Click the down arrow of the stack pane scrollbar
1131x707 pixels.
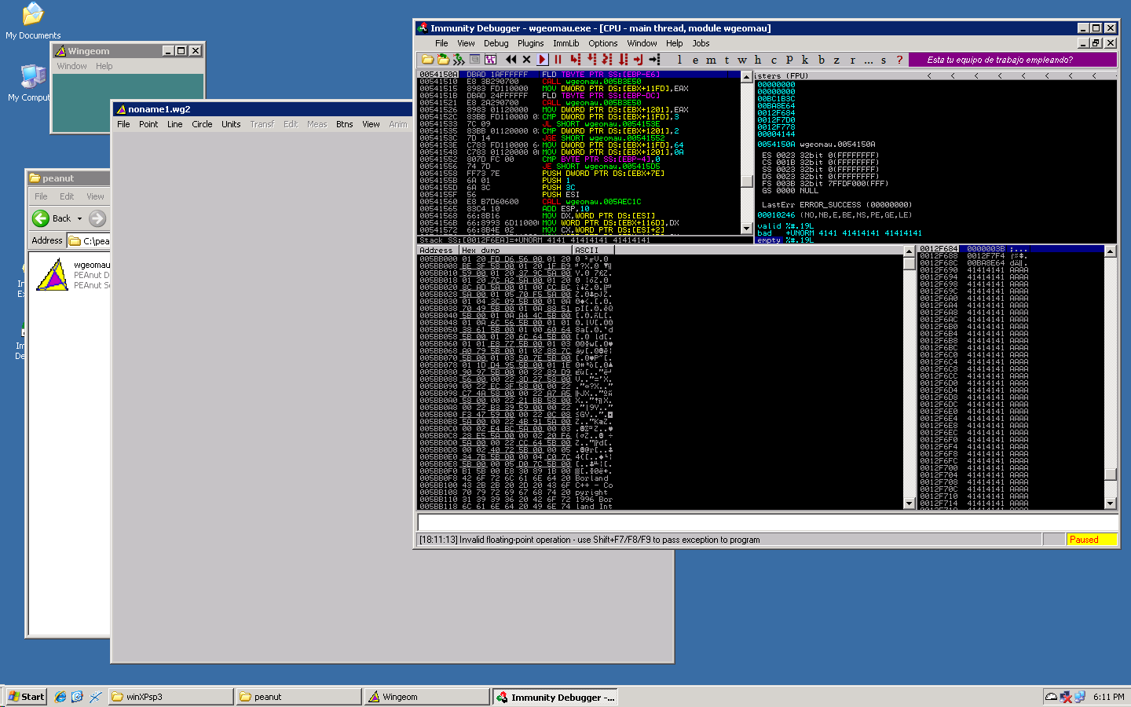[x=1111, y=504]
